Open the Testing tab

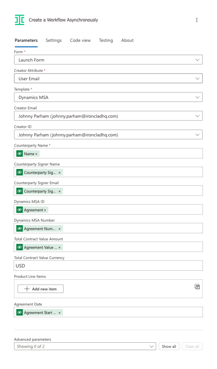coord(106,40)
